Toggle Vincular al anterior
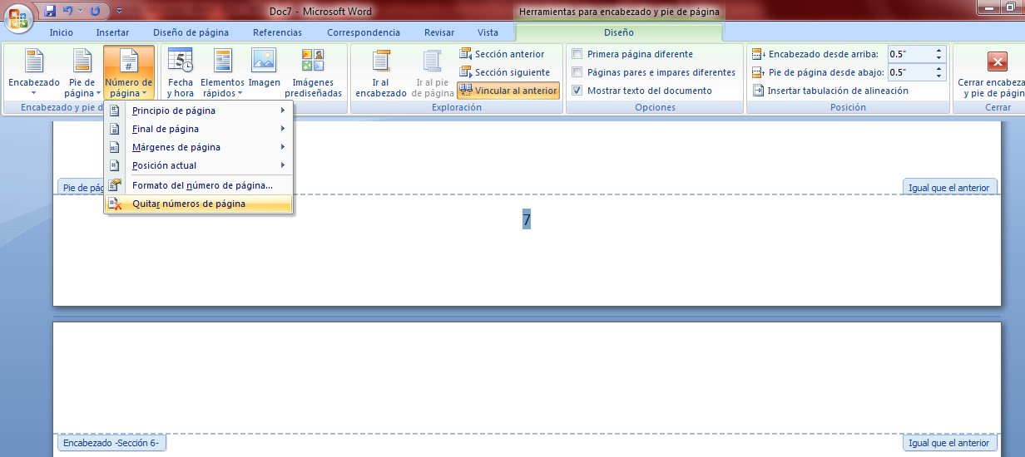This screenshot has height=457, width=1025. pos(508,91)
